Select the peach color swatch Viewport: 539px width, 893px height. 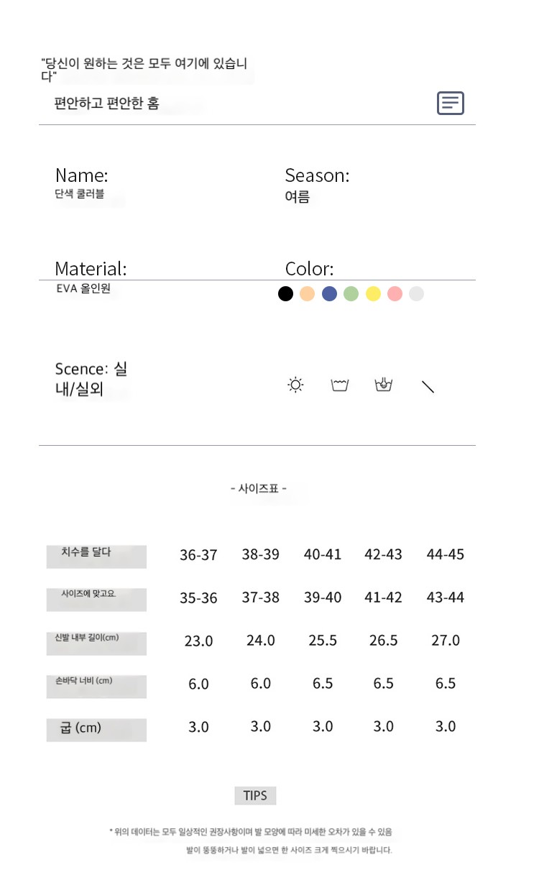(308, 293)
